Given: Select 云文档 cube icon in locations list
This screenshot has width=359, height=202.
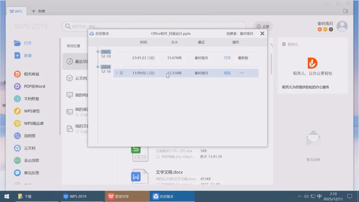Looking at the screenshot, I should click(x=69, y=78).
